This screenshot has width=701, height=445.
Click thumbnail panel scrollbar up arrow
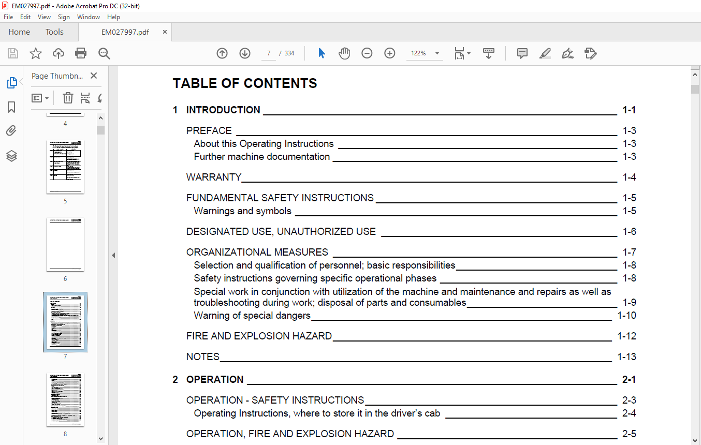tap(101, 118)
